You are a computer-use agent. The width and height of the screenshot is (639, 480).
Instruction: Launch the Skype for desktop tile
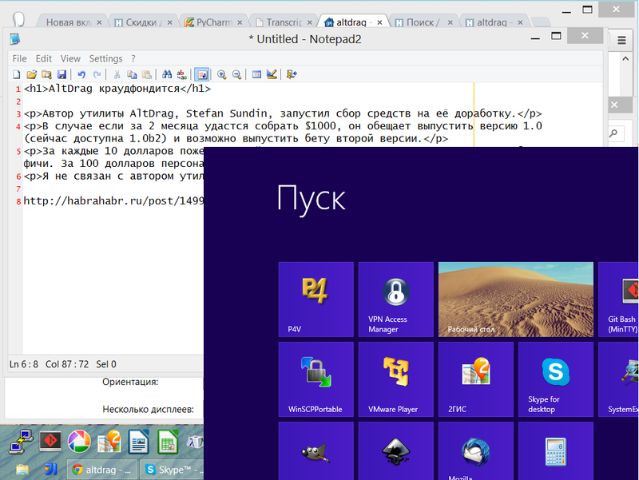tap(555, 379)
